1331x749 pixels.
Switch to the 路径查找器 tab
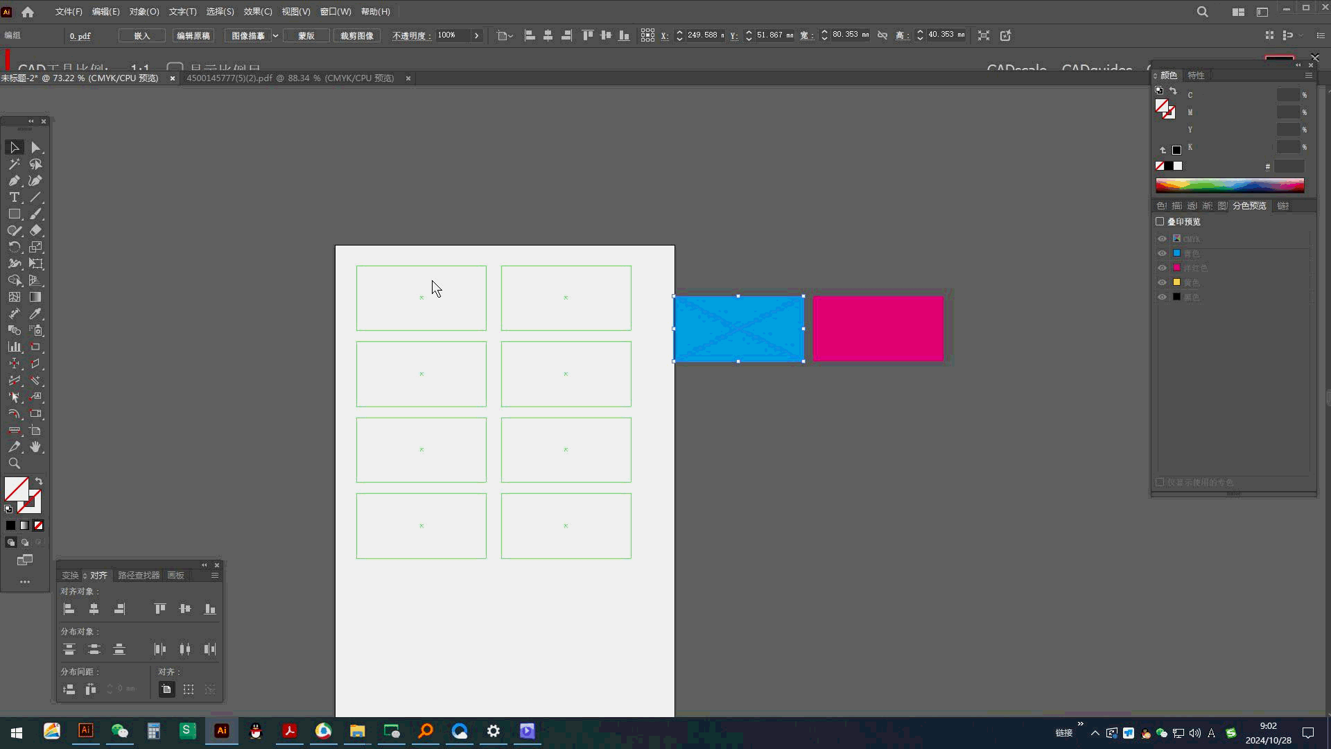point(139,576)
